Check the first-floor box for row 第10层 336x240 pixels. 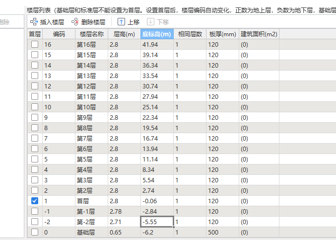pos(35,107)
